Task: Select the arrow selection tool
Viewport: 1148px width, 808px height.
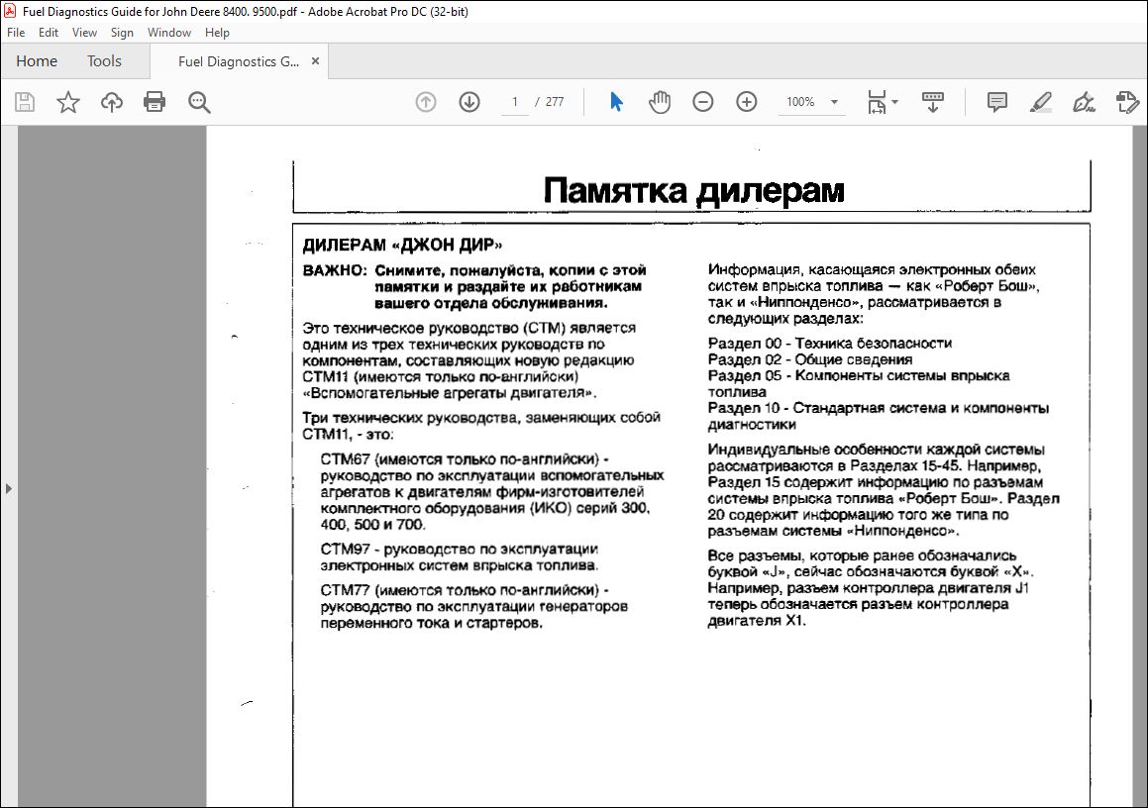Action: point(616,102)
